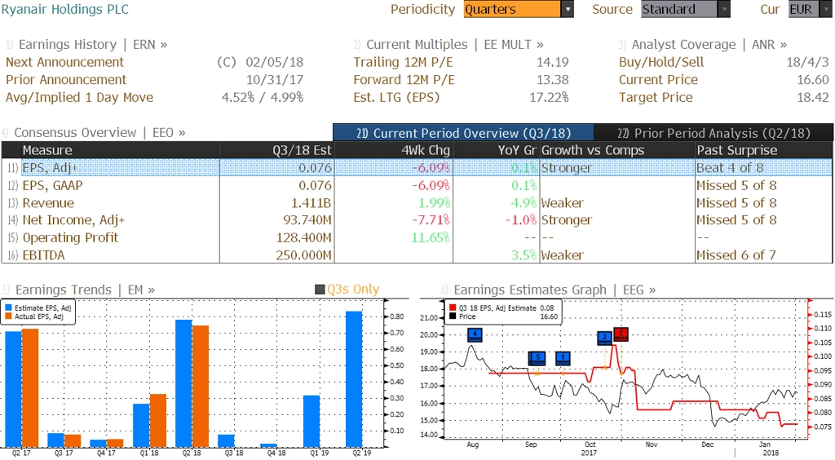Screen dimensions: 835x460
Task: Open Earnings Estimates Graph EEG link
Action: (x=554, y=290)
